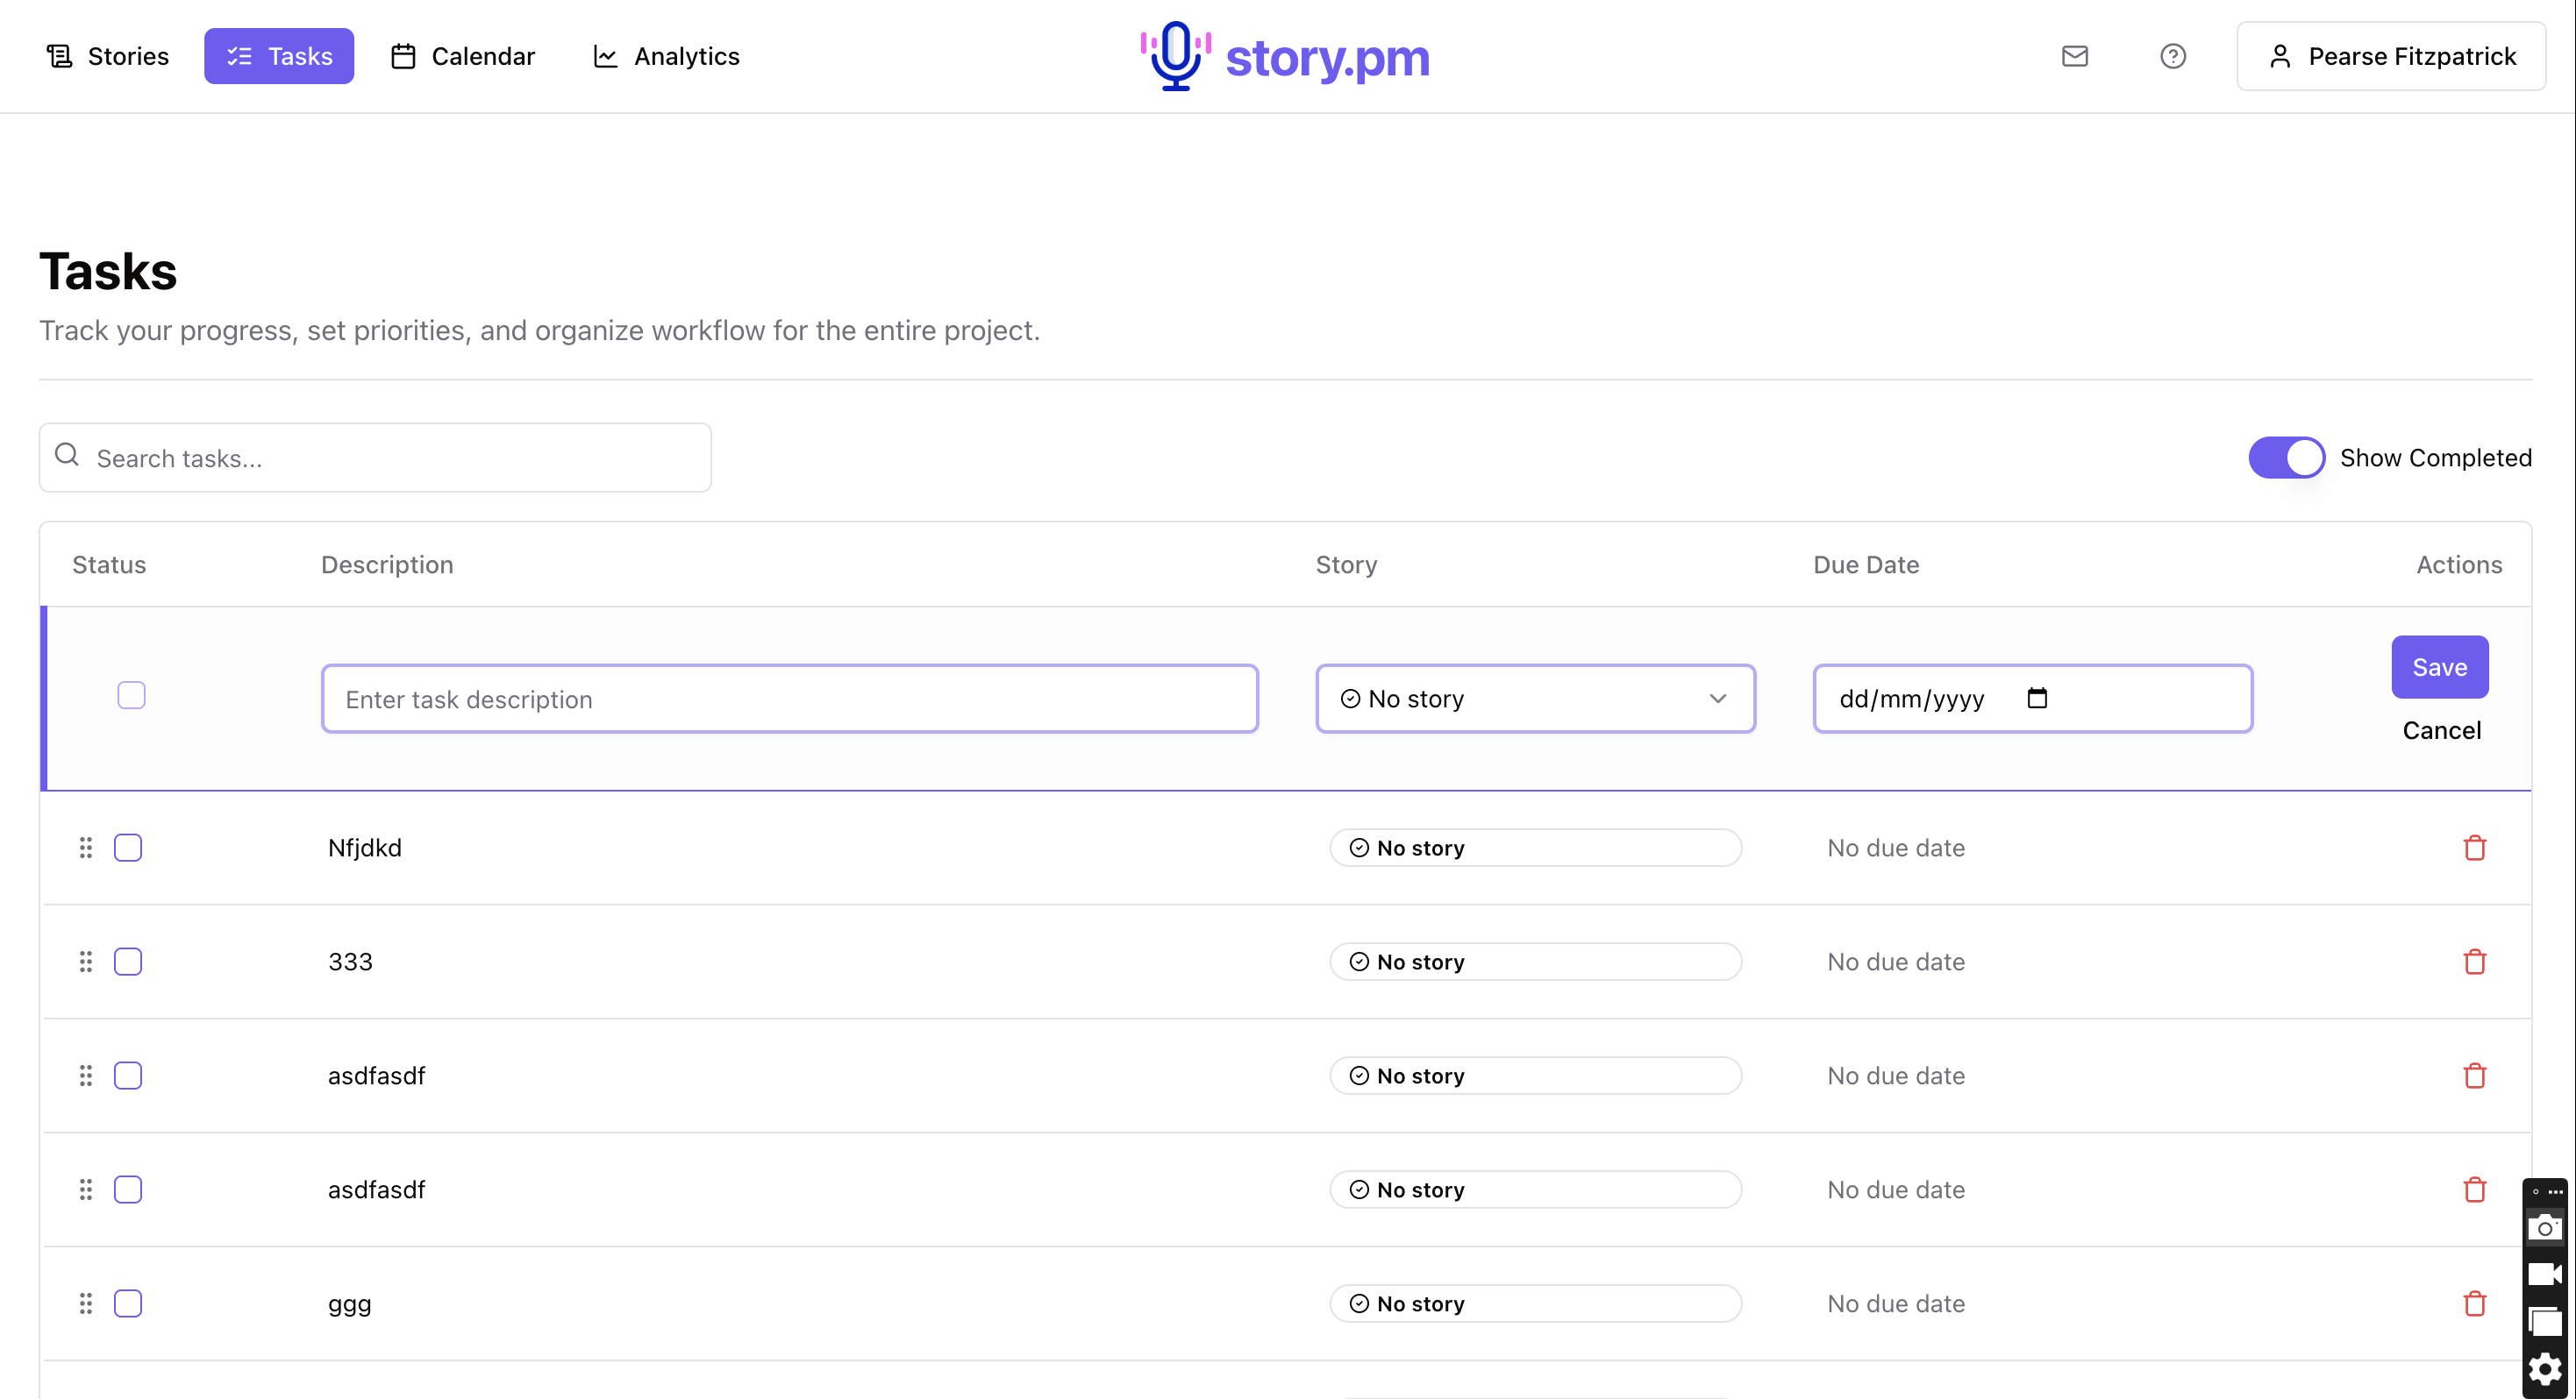This screenshot has height=1399, width=2576.
Task: Click the 333 task description
Action: pyautogui.click(x=350, y=962)
